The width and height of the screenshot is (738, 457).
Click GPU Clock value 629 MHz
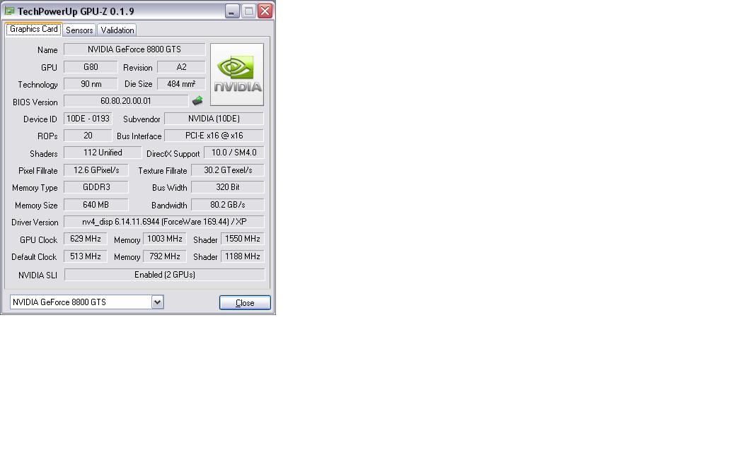click(x=85, y=239)
